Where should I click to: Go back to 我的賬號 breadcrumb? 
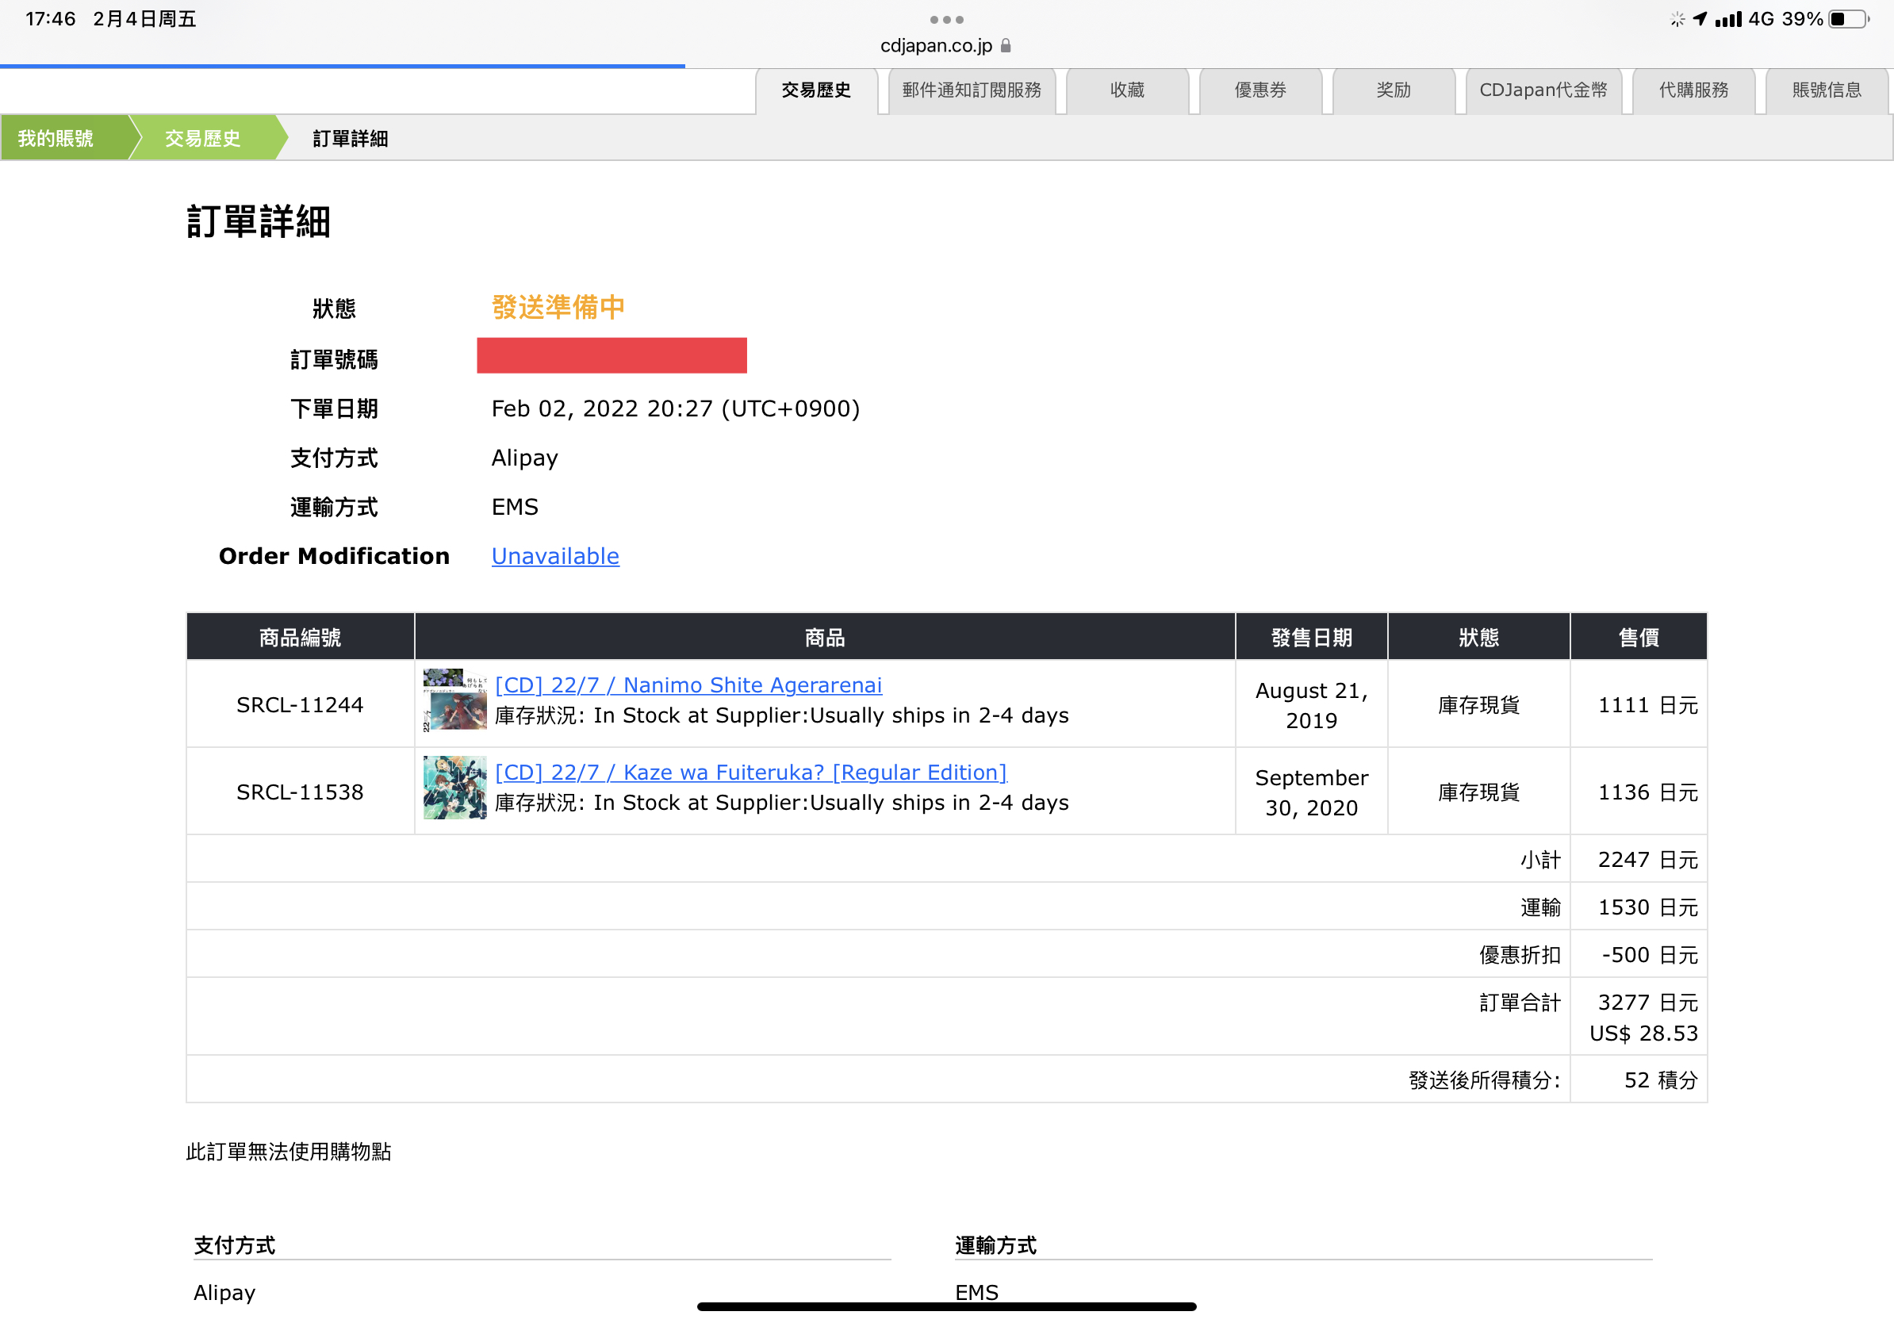(x=56, y=138)
